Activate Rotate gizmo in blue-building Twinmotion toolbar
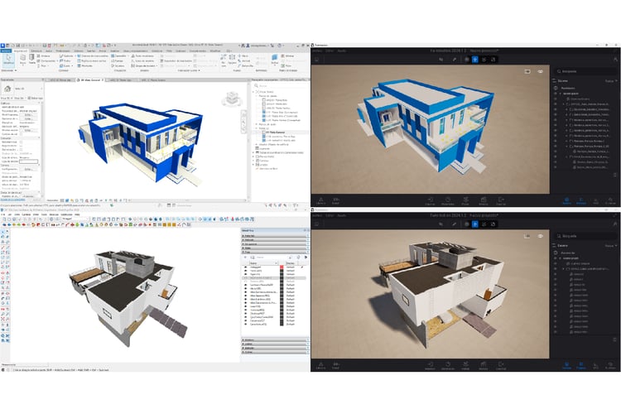Image resolution: width=621 pixels, height=414 pixels. [484, 60]
